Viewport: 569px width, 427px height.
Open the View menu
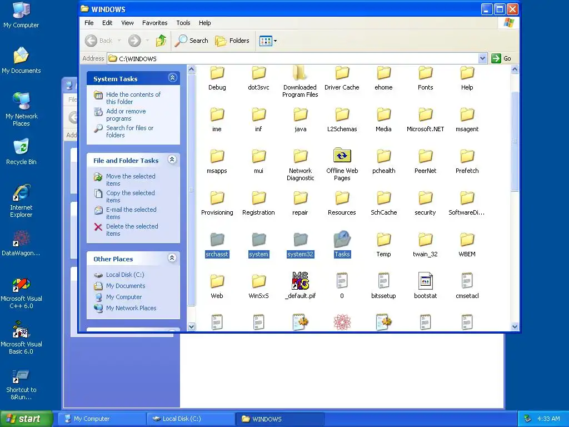coord(127,23)
